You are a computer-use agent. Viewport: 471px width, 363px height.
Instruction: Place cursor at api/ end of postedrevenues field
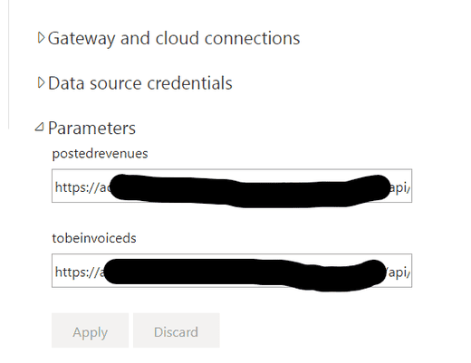pos(399,188)
